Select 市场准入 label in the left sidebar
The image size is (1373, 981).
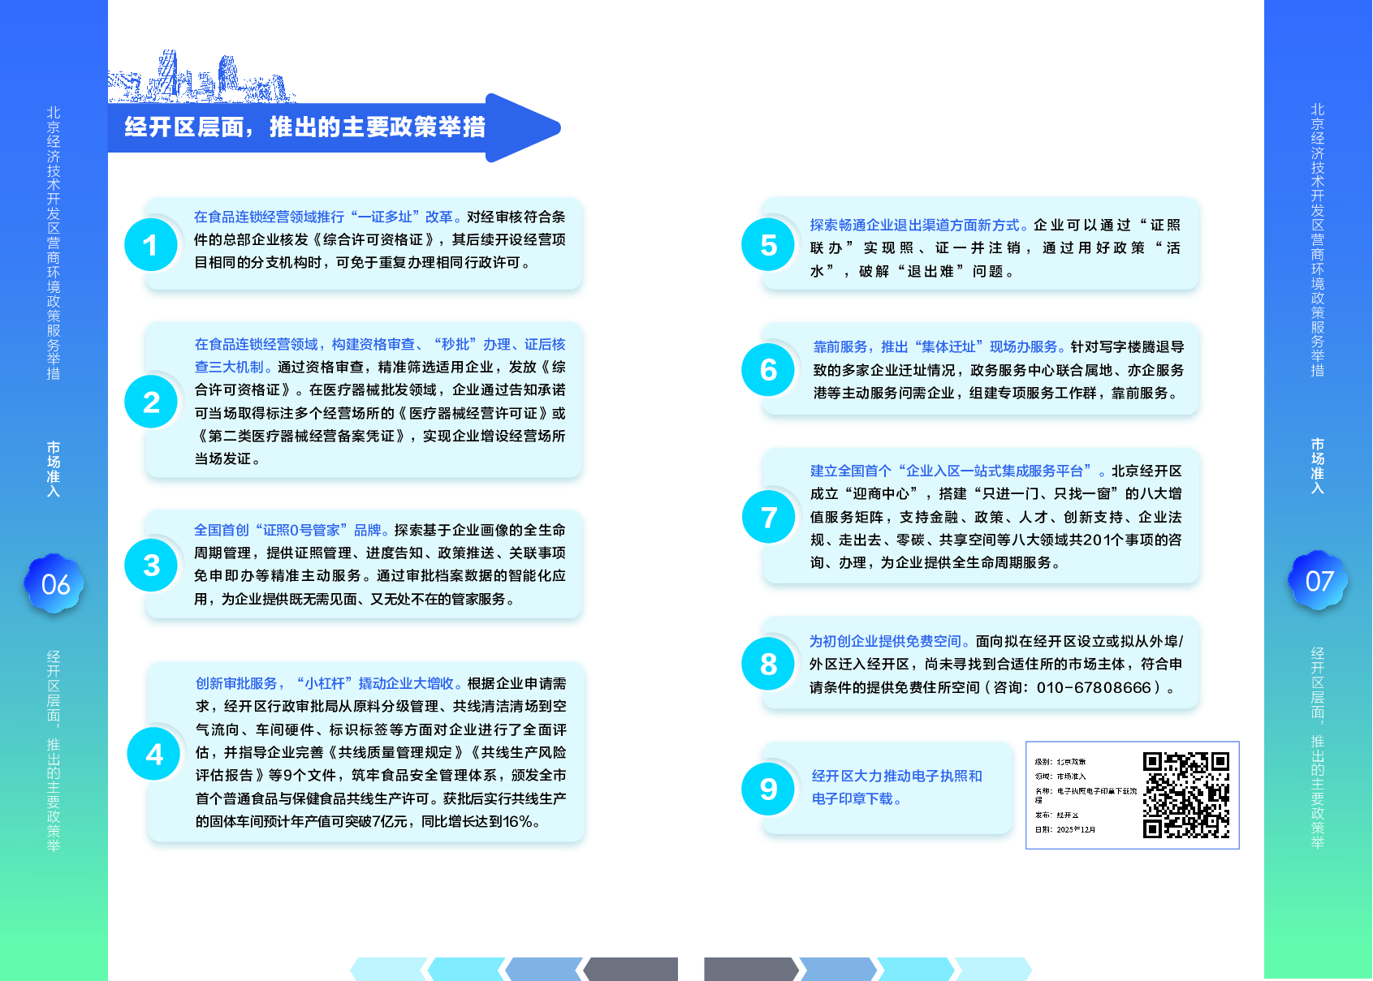(x=54, y=469)
